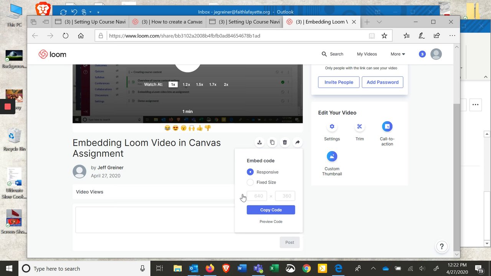Click the embed width field showing 640
Screen dimensions: 491x276
[x=257, y=196]
